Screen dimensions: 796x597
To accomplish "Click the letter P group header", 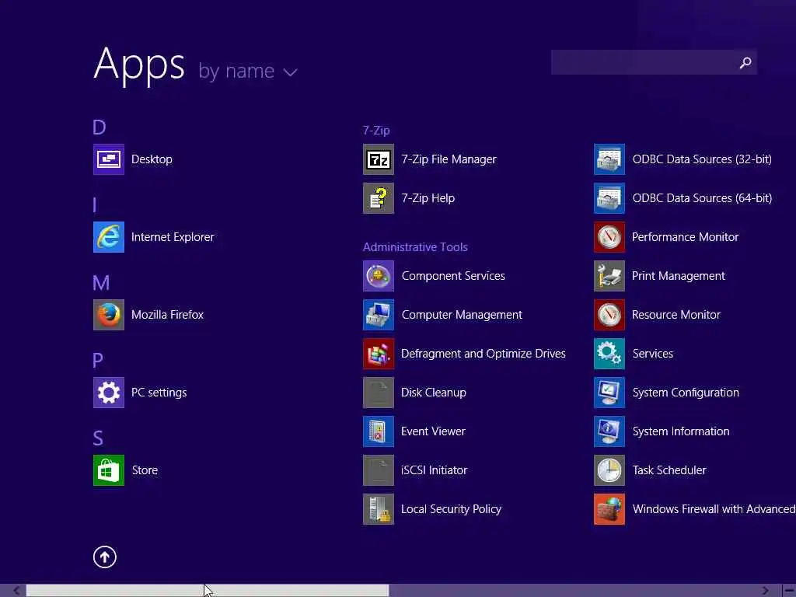I will coord(98,361).
